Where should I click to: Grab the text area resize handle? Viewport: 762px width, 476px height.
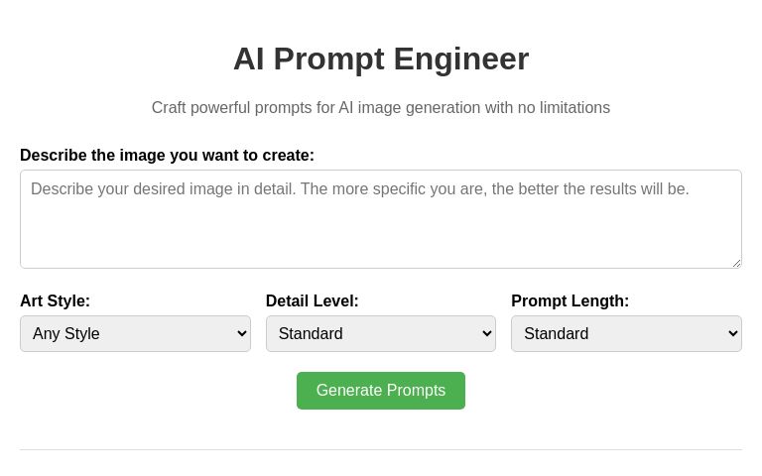tap(736, 263)
